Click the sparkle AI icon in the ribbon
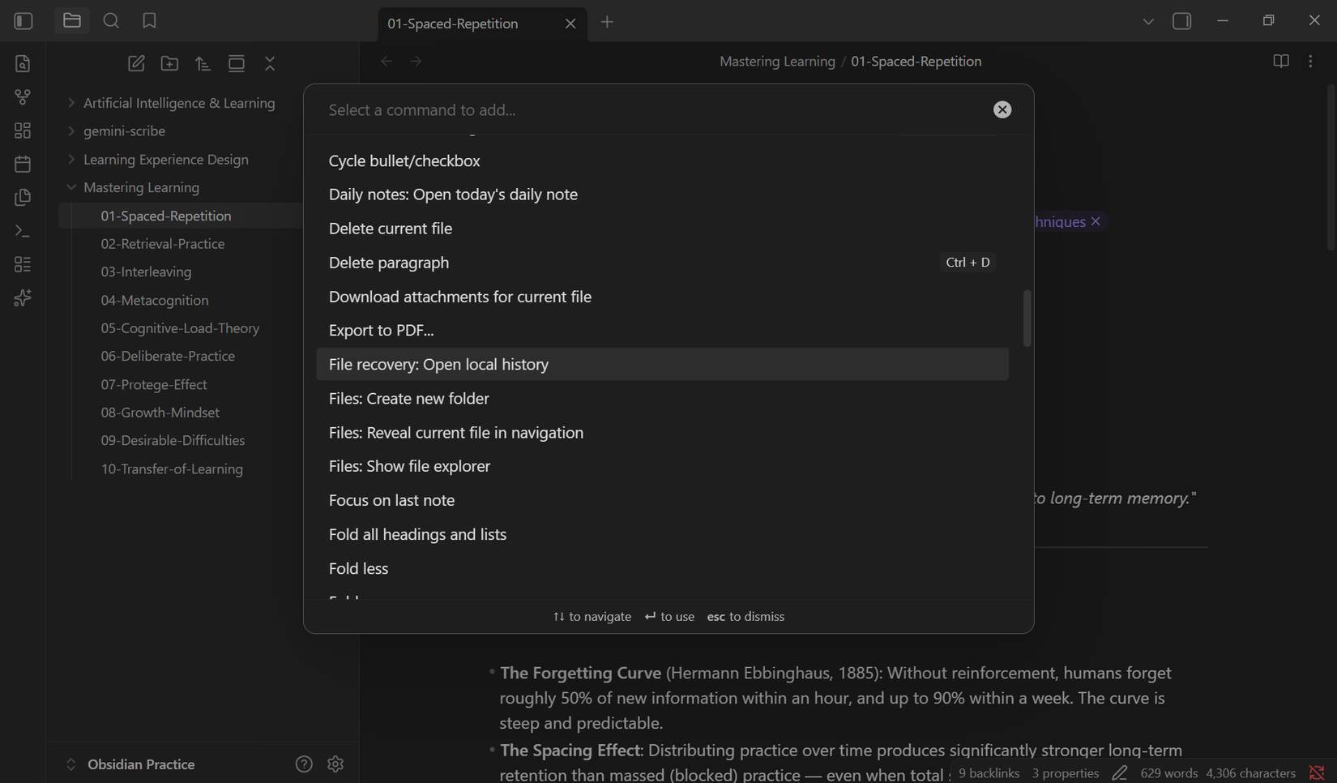The height and width of the screenshot is (783, 1337). point(22,297)
